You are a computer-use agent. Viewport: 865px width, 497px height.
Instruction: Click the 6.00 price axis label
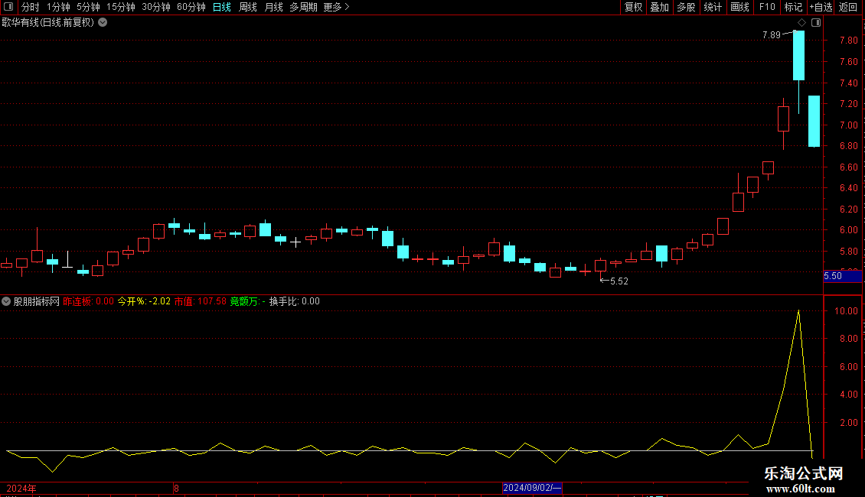(848, 230)
